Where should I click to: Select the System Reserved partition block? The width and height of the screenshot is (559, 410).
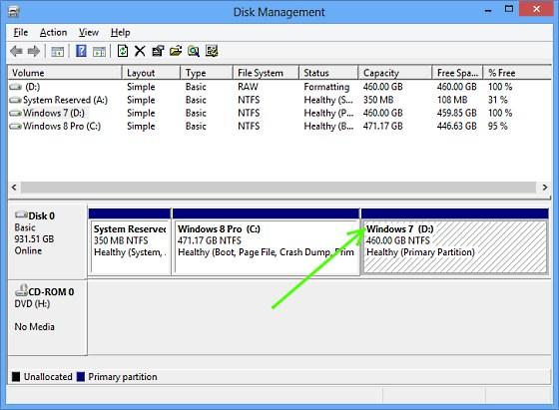coord(130,242)
